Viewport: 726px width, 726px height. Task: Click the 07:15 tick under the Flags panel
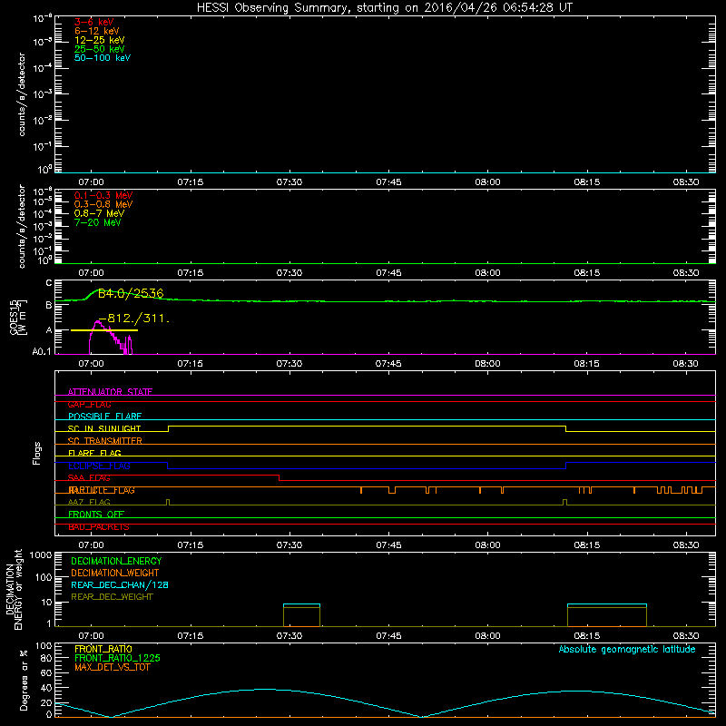point(191,545)
